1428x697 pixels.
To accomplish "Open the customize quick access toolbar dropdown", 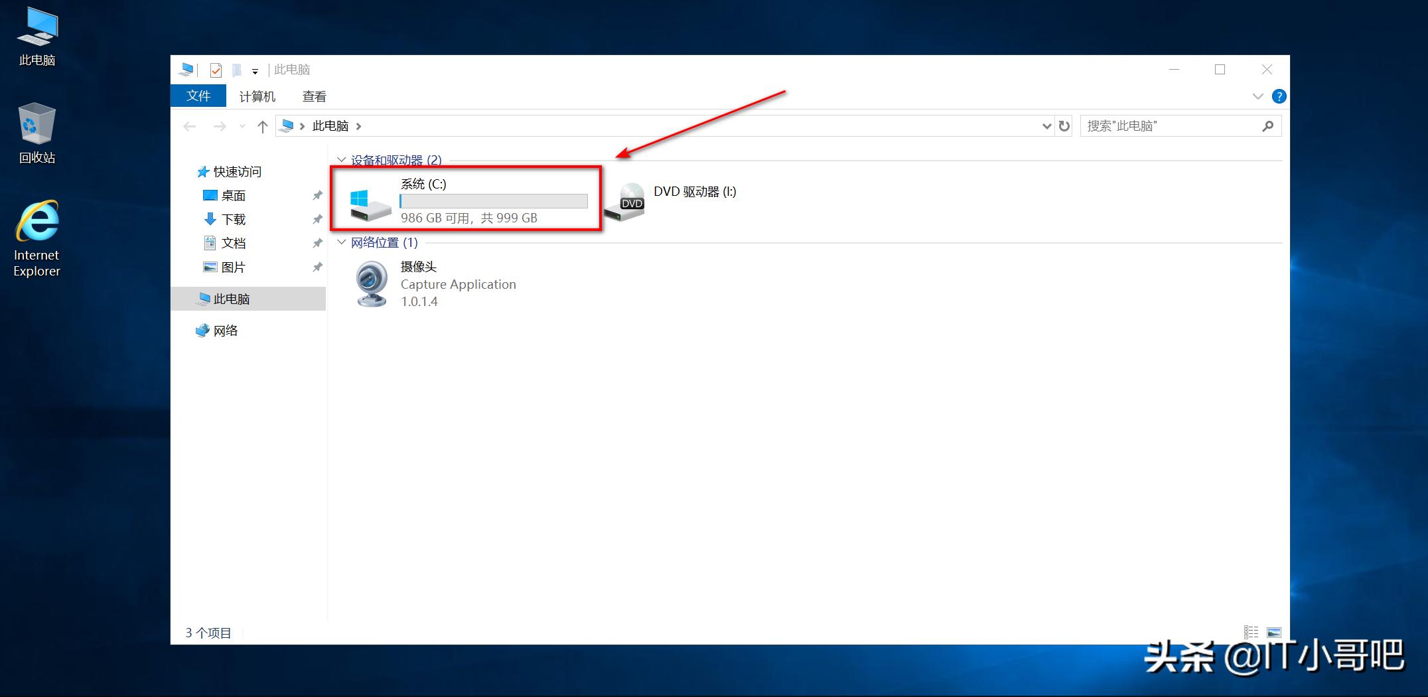I will 255,70.
